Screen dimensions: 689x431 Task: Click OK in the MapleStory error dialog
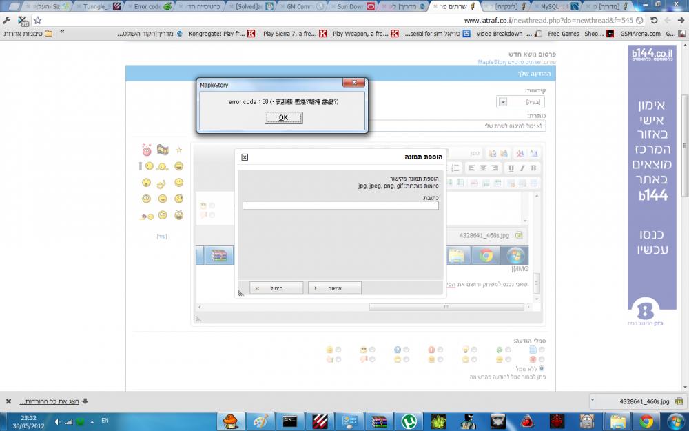tap(283, 117)
